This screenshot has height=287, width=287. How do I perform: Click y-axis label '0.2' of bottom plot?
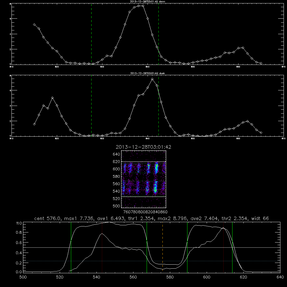click(19, 263)
